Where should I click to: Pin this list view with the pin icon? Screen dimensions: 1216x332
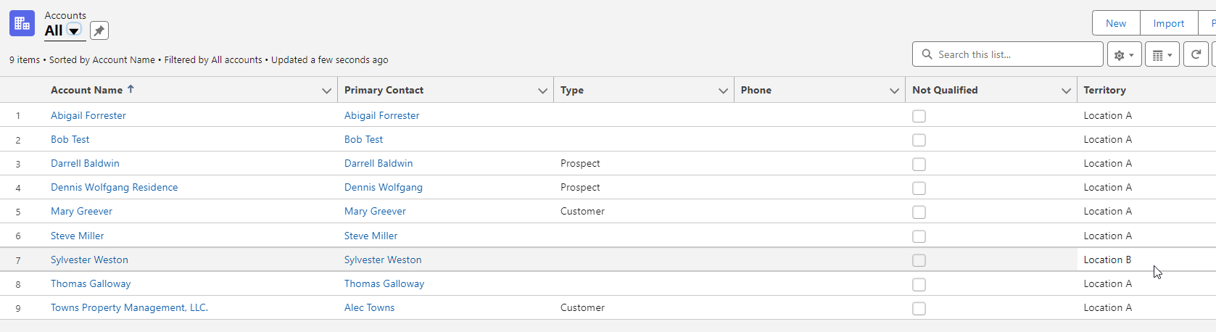[99, 30]
